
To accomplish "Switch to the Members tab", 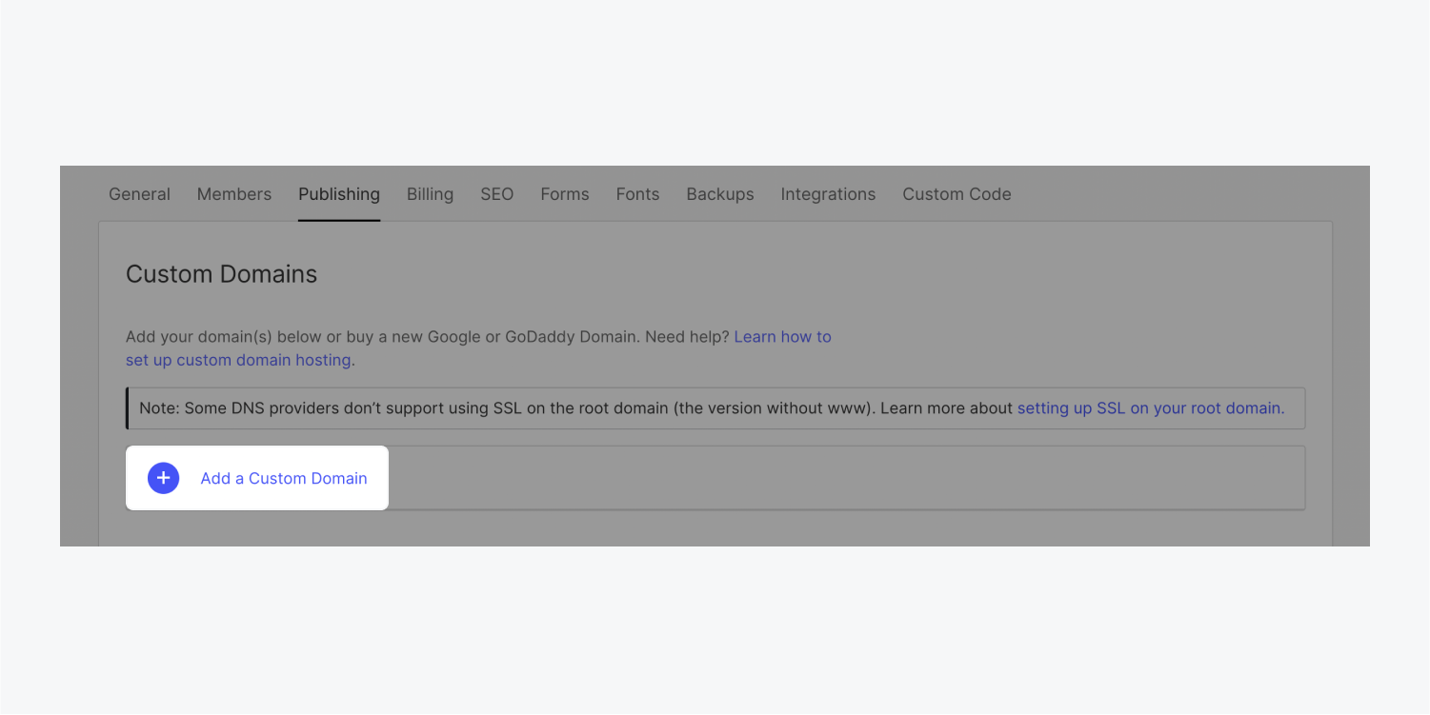I will coord(234,194).
